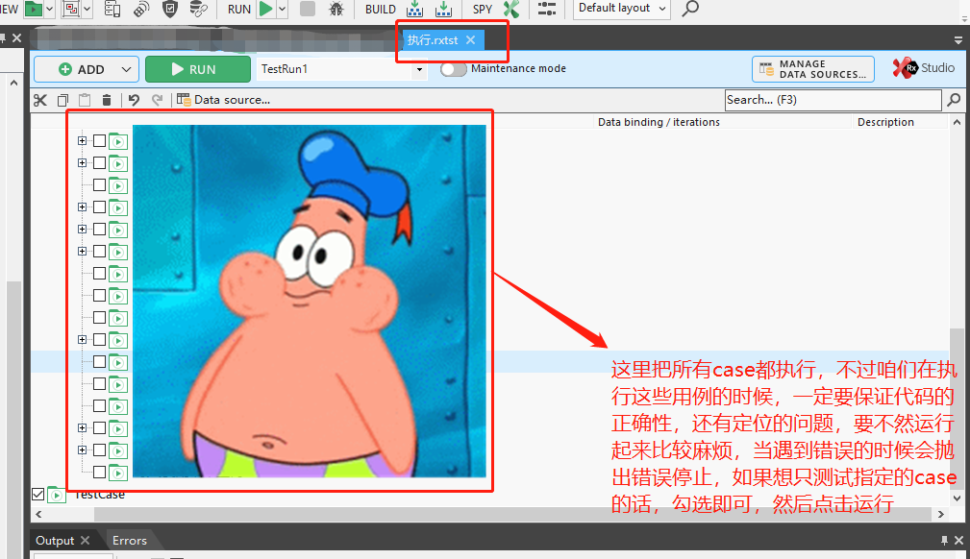970x559 pixels.
Task: Click the horizontal scrollbar left arrow
Action: pyautogui.click(x=39, y=514)
